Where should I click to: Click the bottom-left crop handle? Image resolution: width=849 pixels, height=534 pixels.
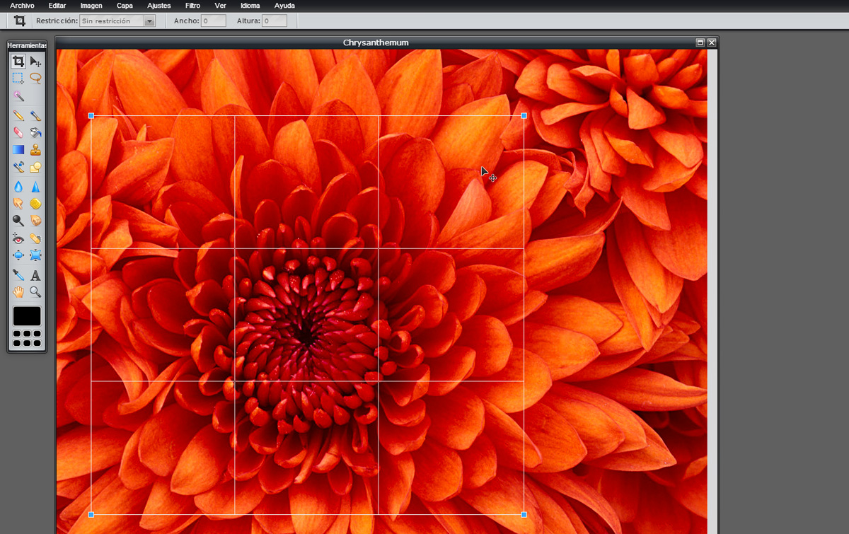(x=91, y=514)
